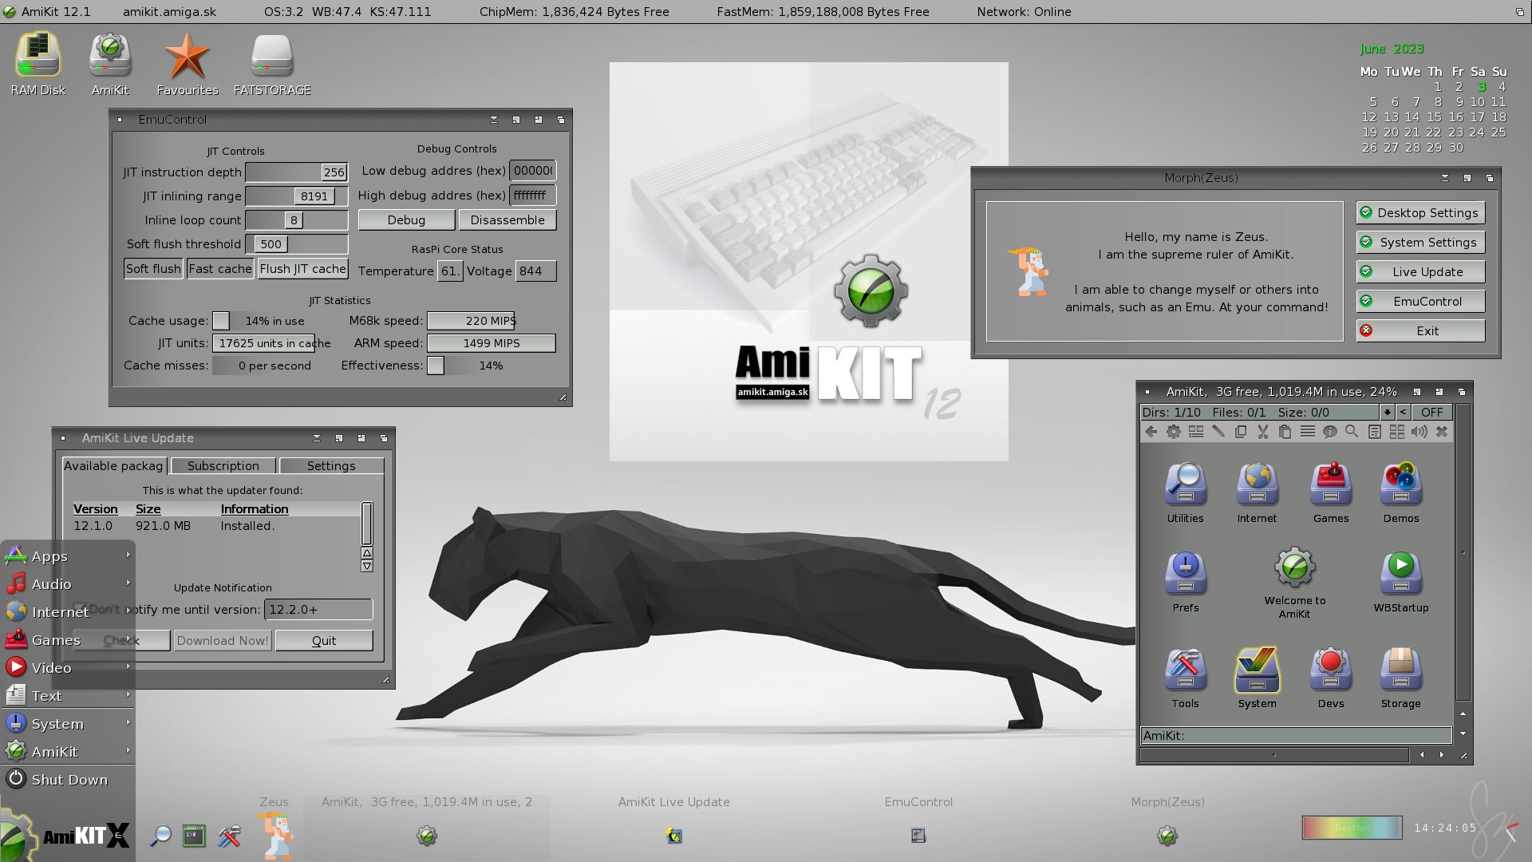The image size is (1532, 862).
Task: Expand the System submenu arrow
Action: 128,722
